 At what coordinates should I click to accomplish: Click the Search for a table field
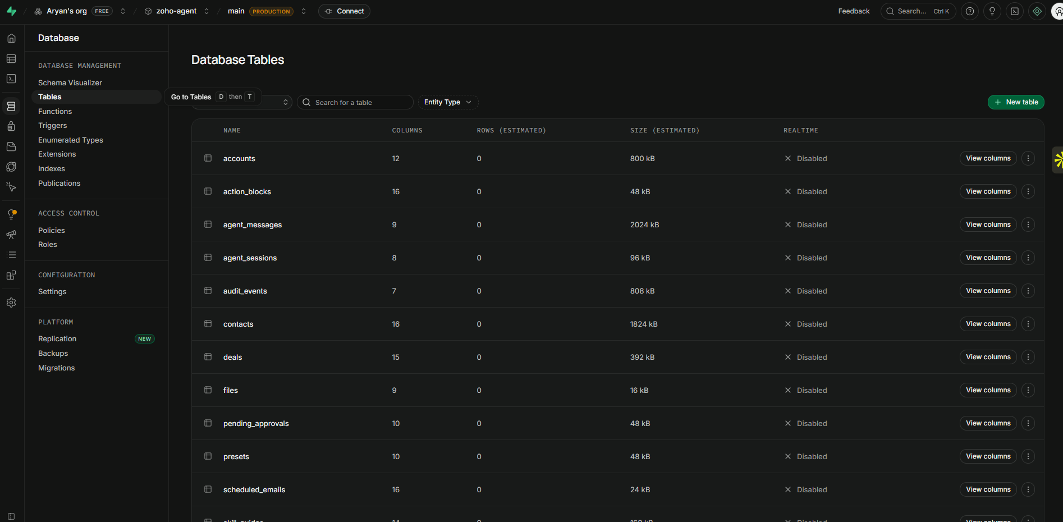click(x=355, y=102)
